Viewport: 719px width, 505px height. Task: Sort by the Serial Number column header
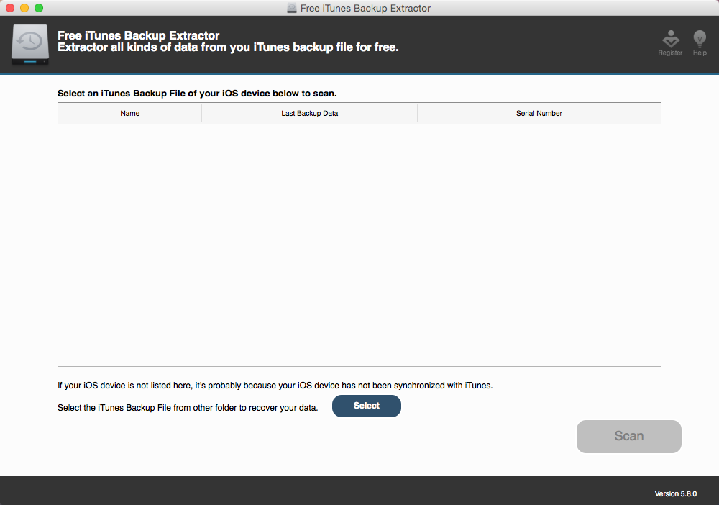click(x=539, y=114)
